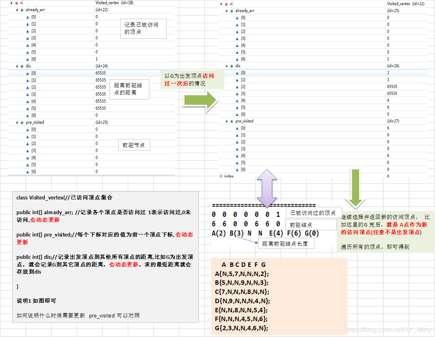This screenshot has height=337, width=435.
Task: Click the blue triangle icon on pre_visited element [4]
Action: [27, 157]
